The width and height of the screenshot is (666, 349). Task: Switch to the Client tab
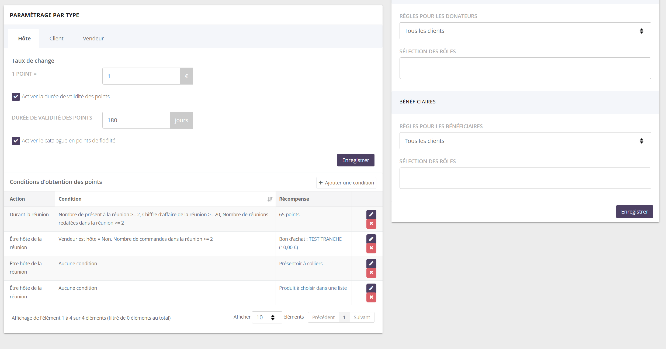56,39
